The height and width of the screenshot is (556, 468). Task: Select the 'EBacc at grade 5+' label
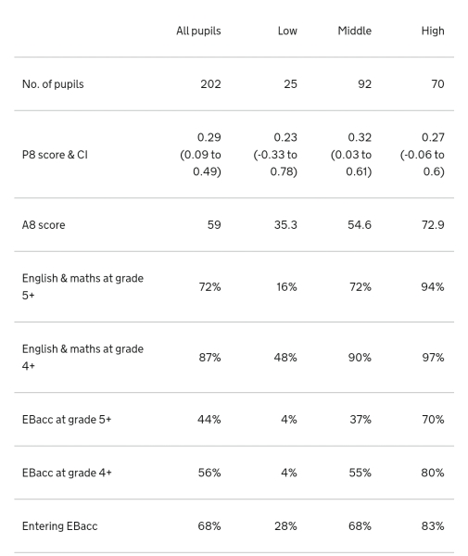(x=67, y=420)
